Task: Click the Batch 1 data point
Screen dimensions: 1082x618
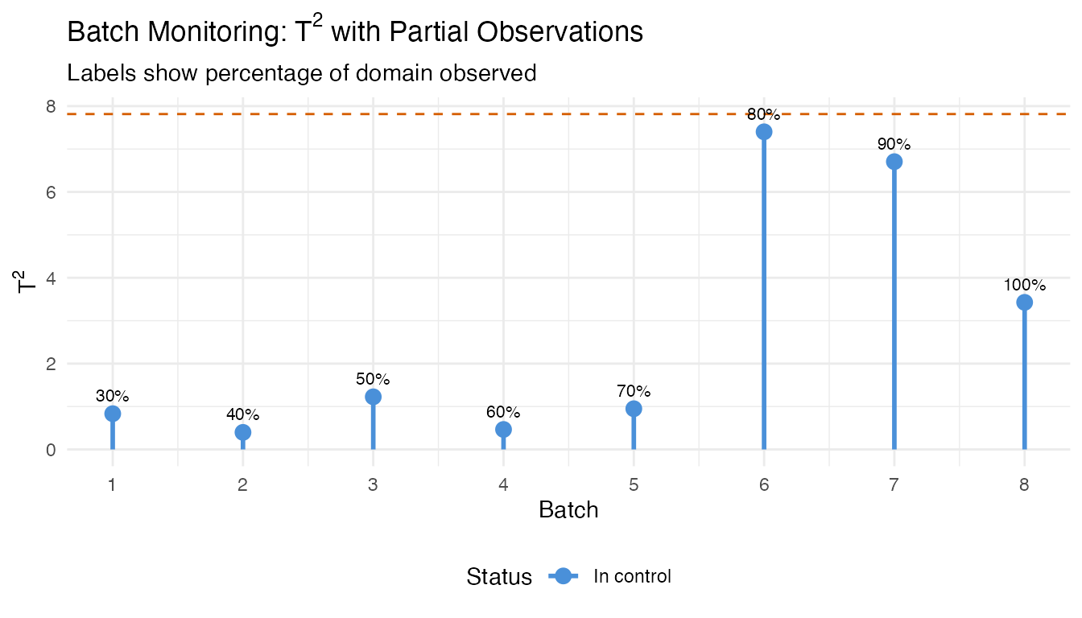Action: point(113,414)
